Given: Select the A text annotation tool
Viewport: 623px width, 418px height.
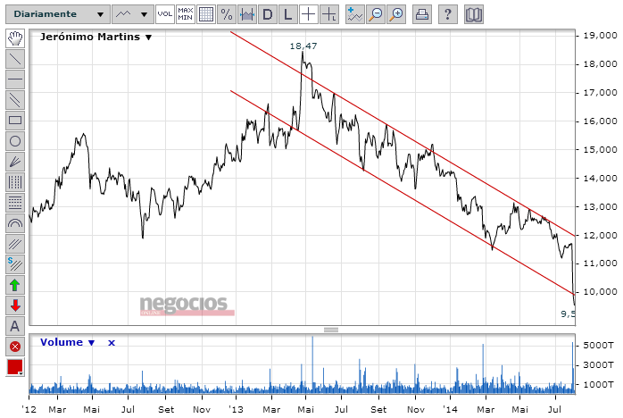Looking at the screenshot, I should [x=15, y=326].
